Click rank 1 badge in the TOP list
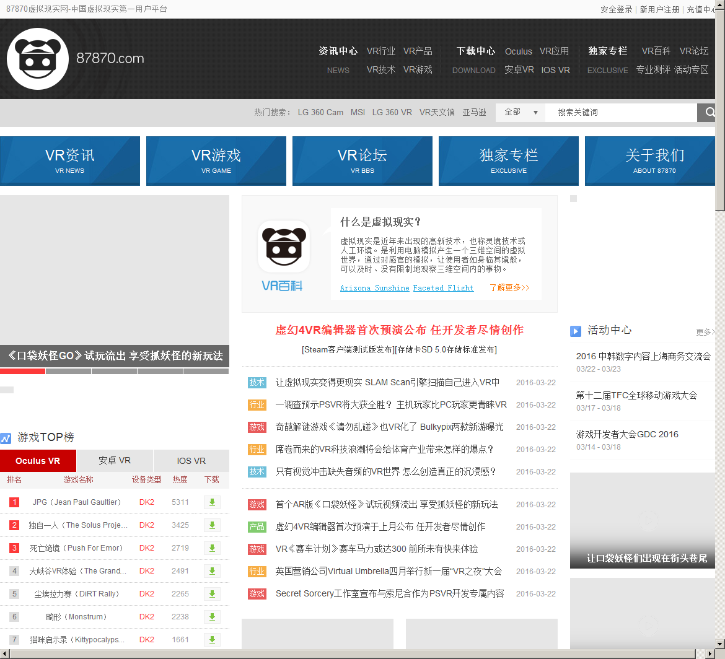Viewport: 725px width, 659px height. (x=14, y=502)
